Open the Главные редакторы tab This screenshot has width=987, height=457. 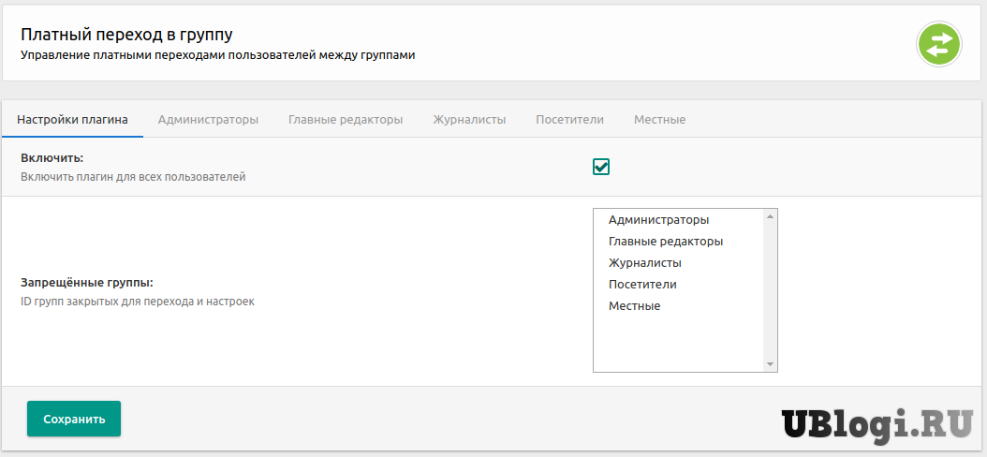346,120
